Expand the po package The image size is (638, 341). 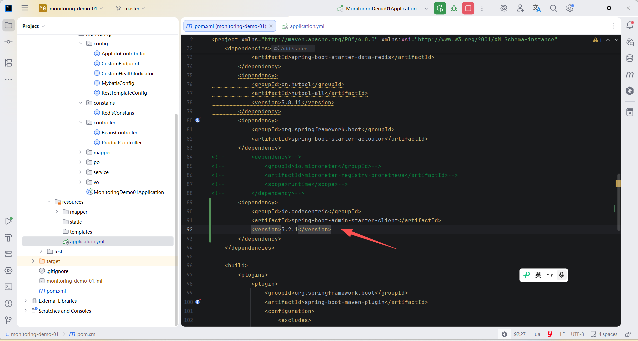[81, 162]
